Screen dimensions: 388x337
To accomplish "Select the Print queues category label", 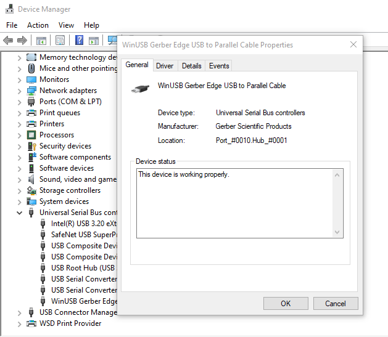I will tap(60, 113).
